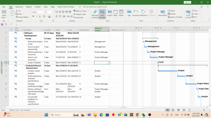Click the 9/30 milestone marker in the chart
The width and height of the screenshot is (211, 118).
[x=158, y=63]
